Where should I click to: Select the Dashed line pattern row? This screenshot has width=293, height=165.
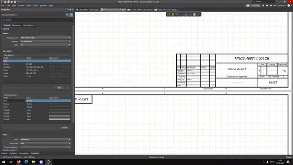click(37, 64)
